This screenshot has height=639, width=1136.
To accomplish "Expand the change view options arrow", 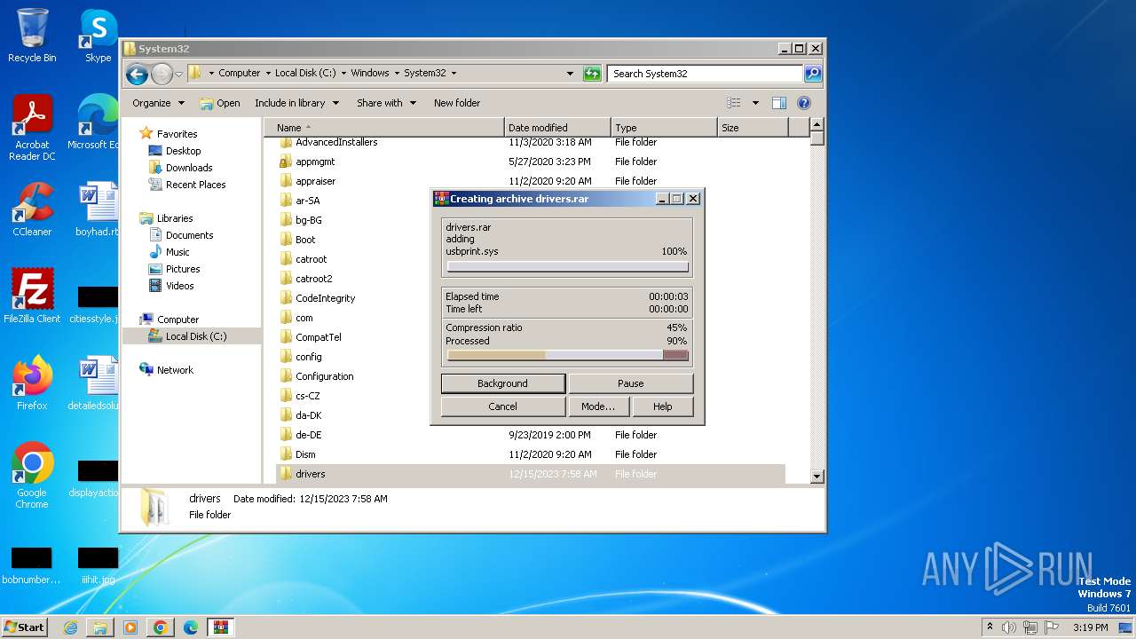I will [x=755, y=103].
